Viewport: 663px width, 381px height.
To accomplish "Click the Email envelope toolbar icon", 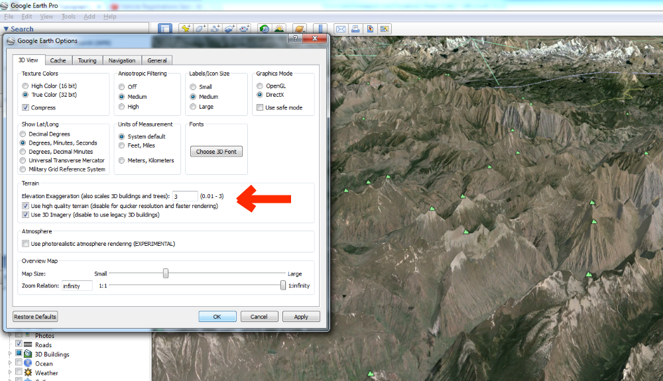I will pyautogui.click(x=340, y=28).
